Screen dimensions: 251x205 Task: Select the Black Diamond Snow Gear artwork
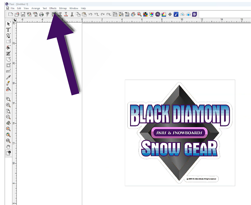180,132
